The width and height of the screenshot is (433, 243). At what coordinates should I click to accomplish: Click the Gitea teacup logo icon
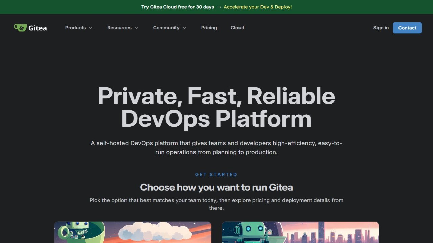tap(20, 28)
